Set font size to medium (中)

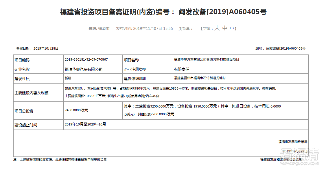pyautogui.click(x=225, y=28)
